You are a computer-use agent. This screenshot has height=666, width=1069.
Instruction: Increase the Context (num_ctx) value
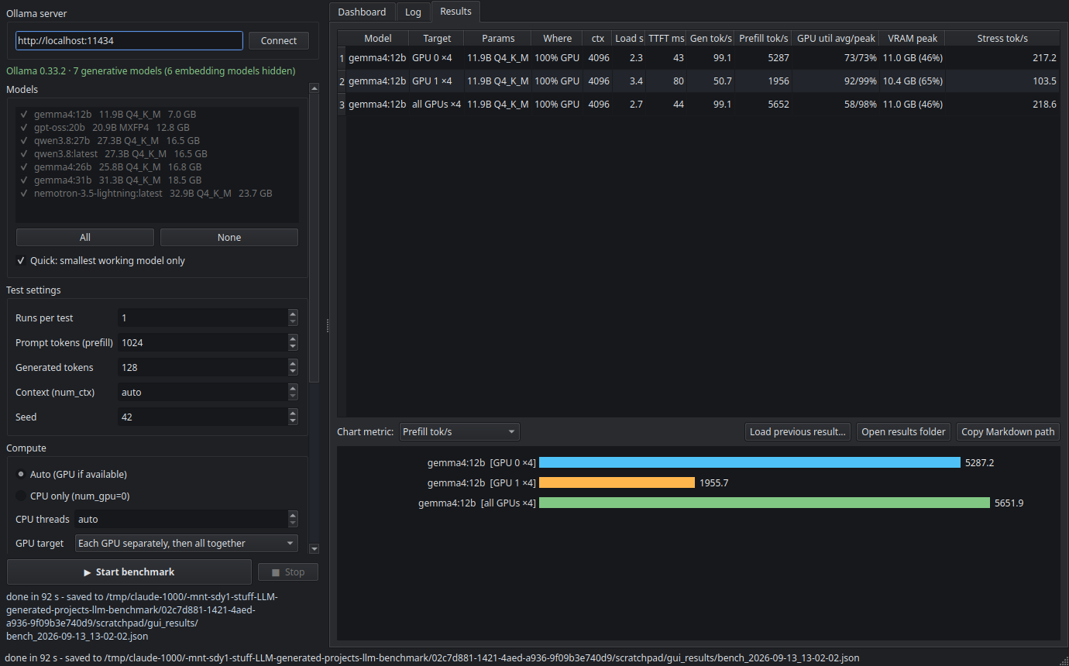(293, 388)
